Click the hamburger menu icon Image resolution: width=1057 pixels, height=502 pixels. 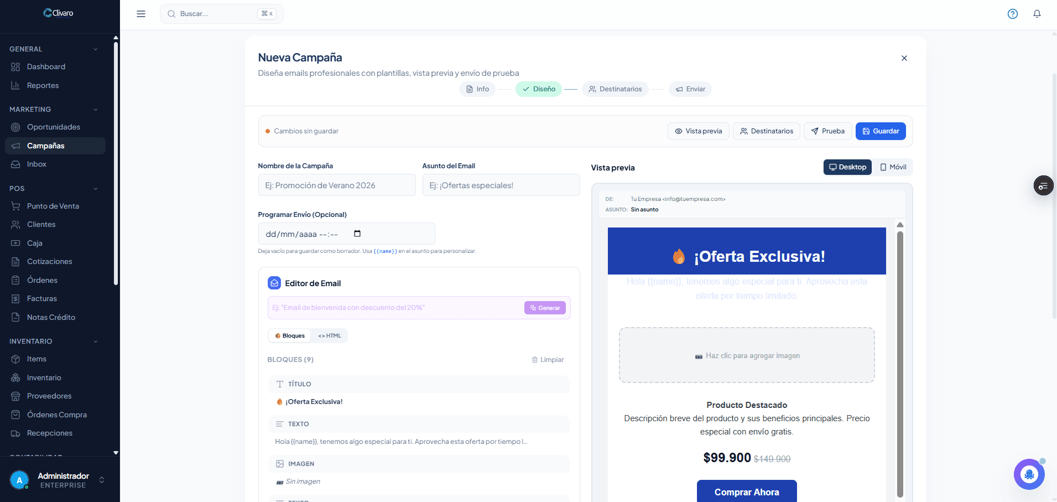tap(141, 14)
